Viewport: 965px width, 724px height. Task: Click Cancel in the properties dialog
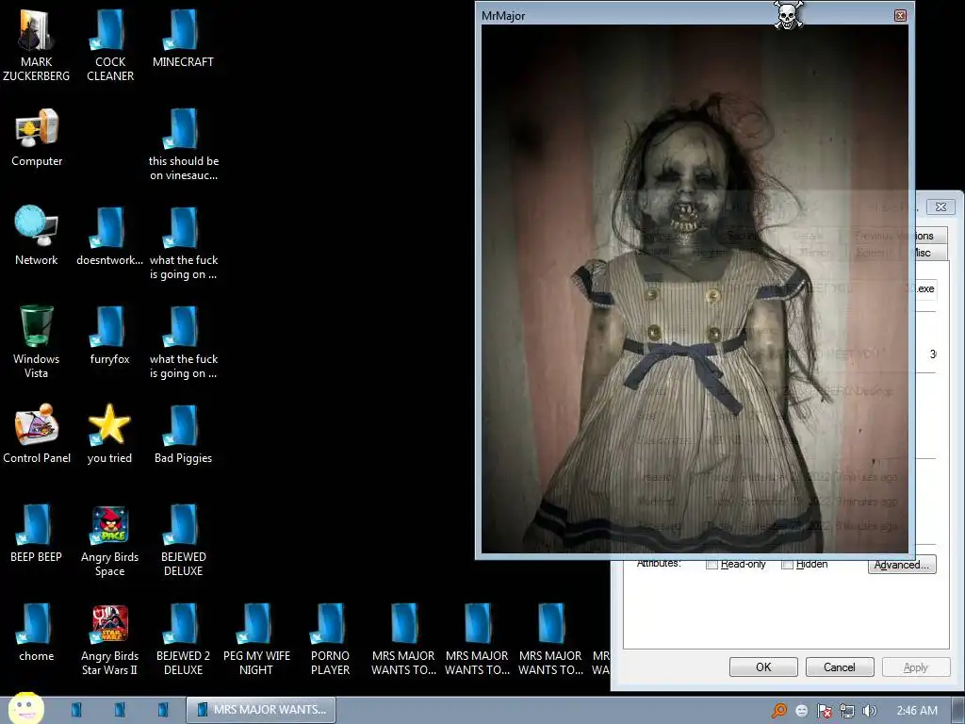tap(840, 667)
